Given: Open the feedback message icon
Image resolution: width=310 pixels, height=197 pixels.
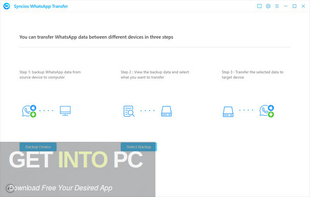Looking at the screenshot, I should [x=260, y=6].
